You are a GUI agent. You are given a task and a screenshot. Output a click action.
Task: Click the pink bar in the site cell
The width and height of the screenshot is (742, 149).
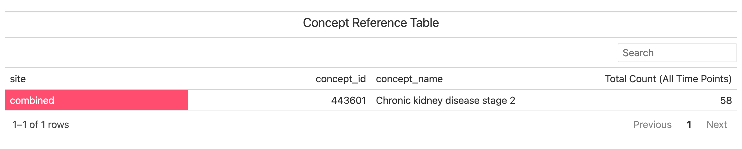(x=96, y=100)
